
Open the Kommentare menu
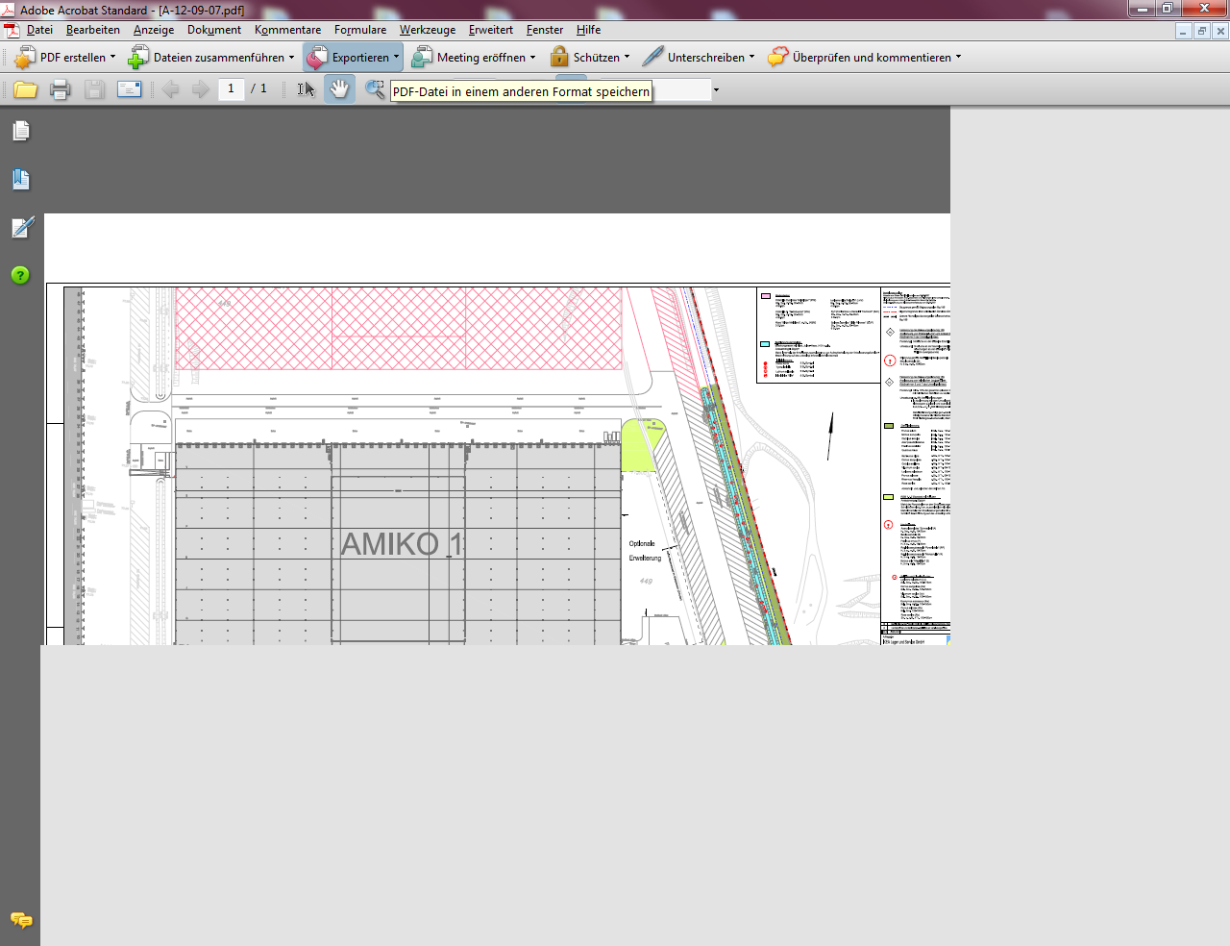287,30
